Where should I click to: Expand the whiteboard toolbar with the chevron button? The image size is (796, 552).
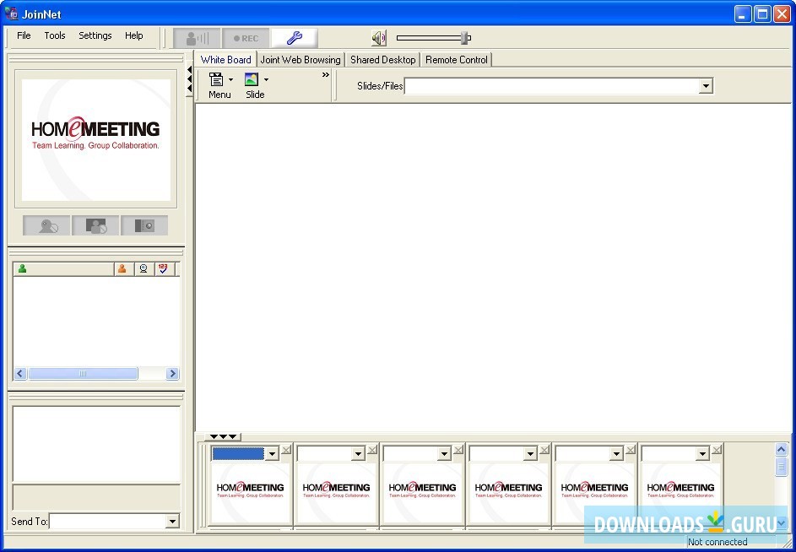(325, 73)
